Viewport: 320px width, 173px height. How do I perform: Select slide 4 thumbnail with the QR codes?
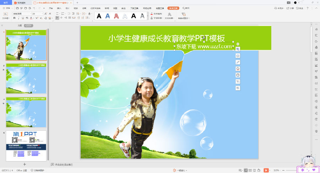(x=26, y=146)
